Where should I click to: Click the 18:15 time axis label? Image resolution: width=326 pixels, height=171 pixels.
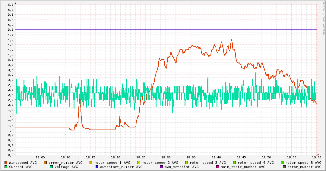(90, 157)
